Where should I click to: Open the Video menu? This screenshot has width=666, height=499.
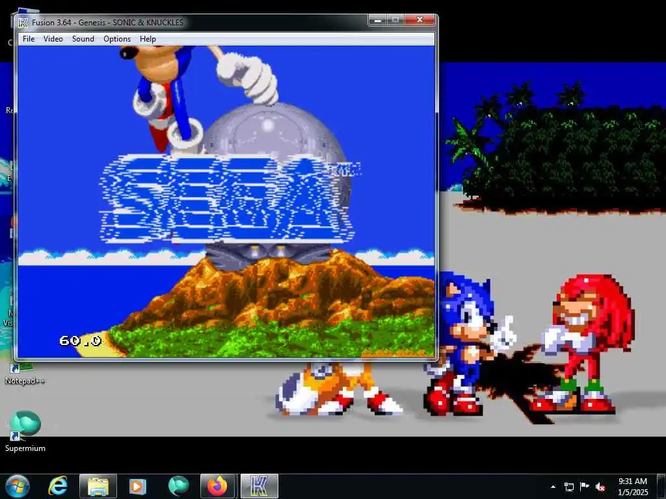pyautogui.click(x=53, y=38)
